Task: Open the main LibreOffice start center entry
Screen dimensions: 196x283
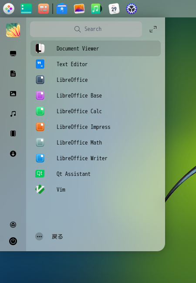Action: [x=95, y=80]
